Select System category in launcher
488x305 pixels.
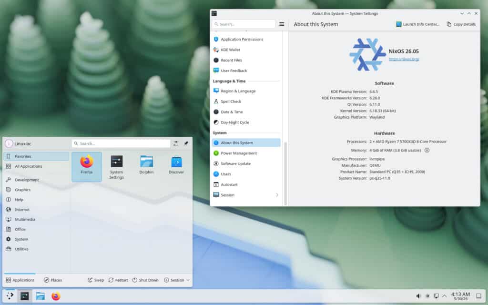(x=36, y=239)
